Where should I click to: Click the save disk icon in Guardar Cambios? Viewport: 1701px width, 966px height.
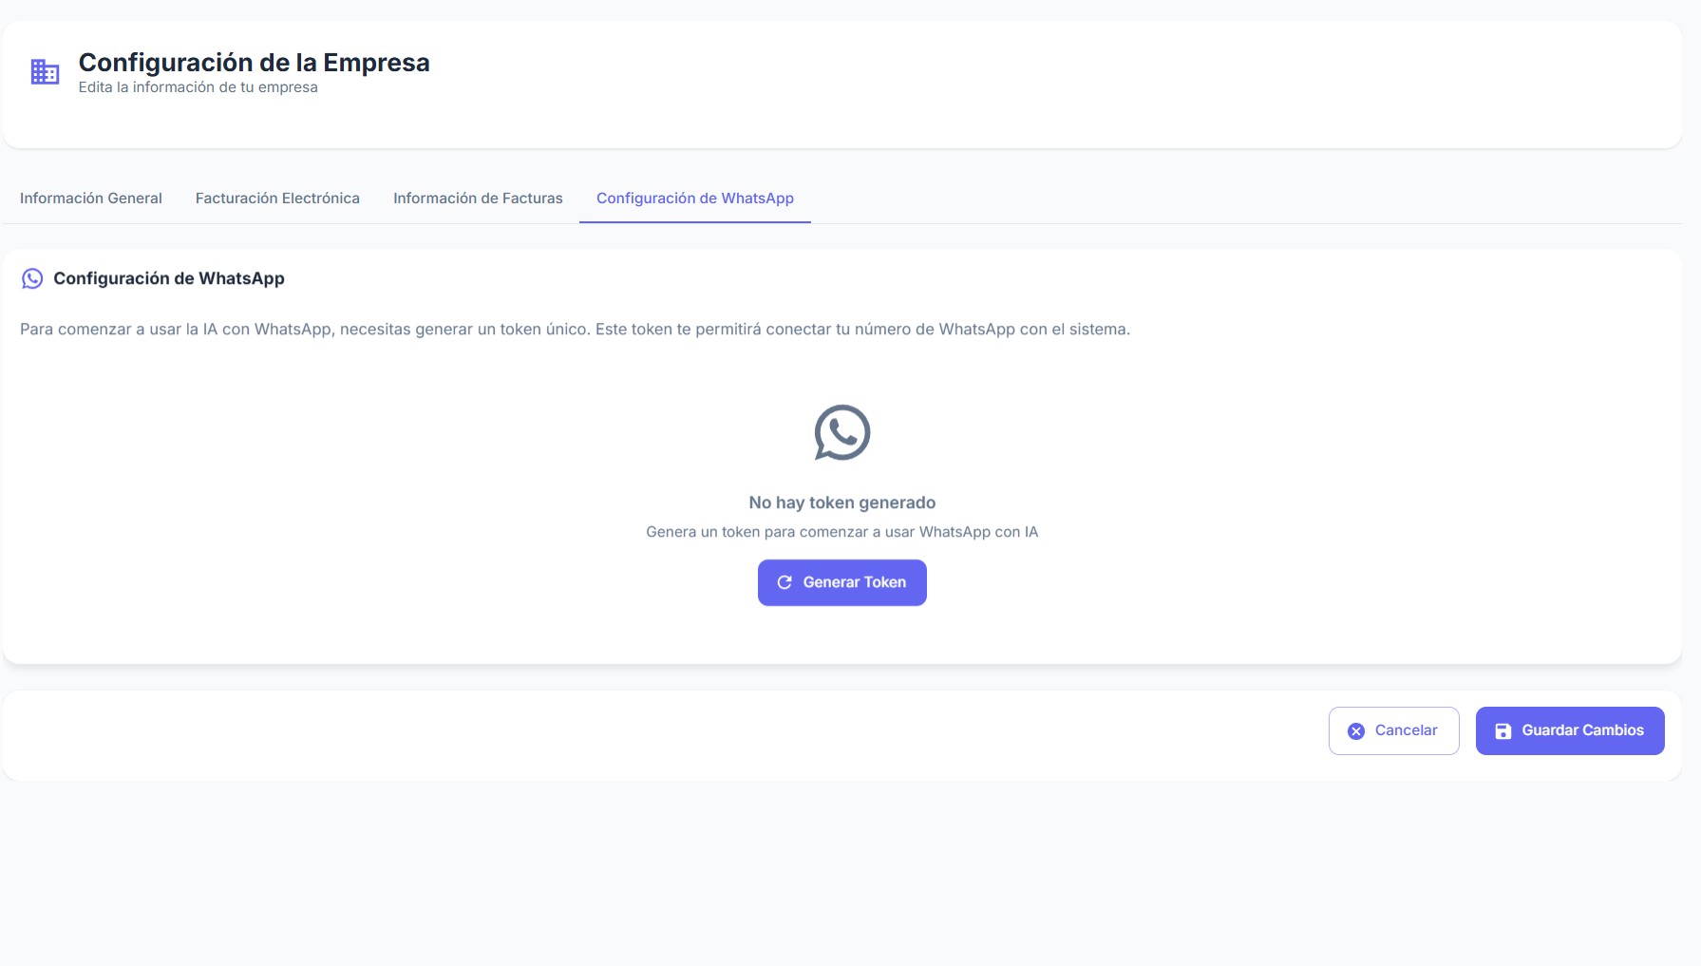pyautogui.click(x=1503, y=730)
